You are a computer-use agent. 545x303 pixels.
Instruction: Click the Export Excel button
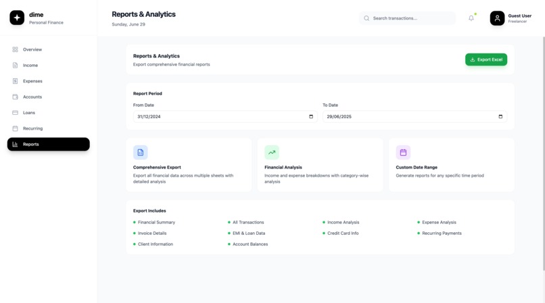[x=486, y=59]
